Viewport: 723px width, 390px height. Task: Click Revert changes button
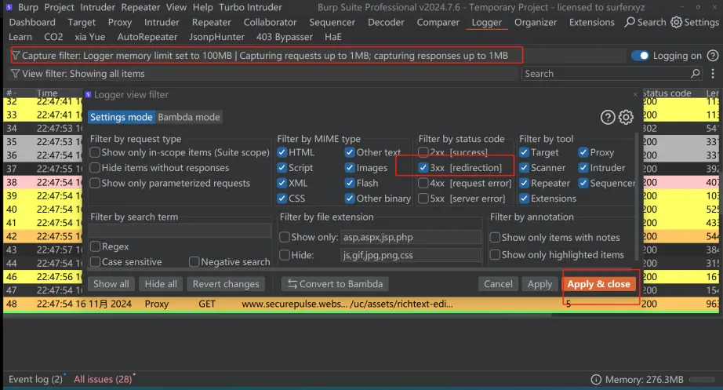coord(226,284)
